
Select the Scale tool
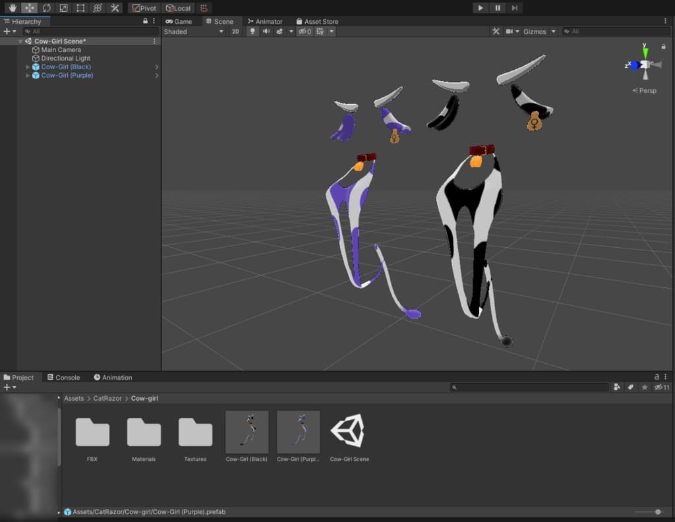point(63,8)
